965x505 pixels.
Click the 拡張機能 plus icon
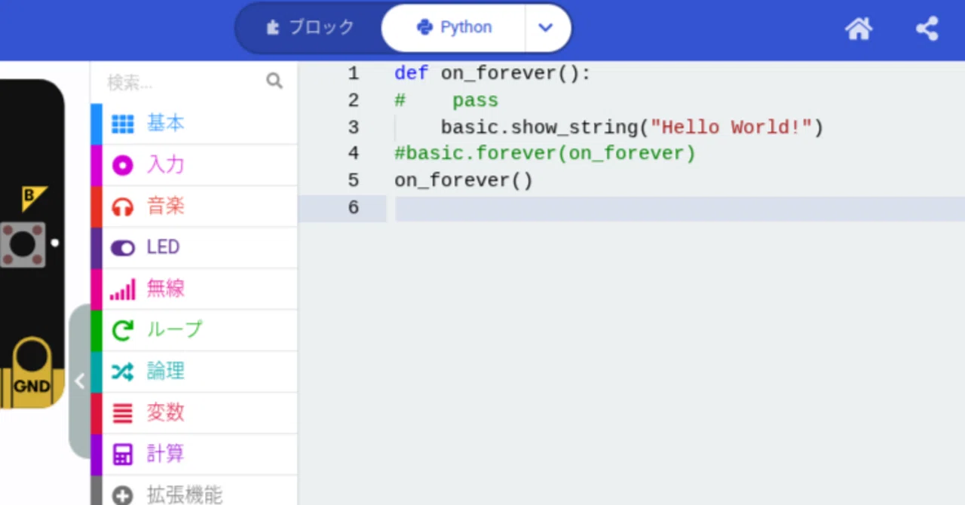click(x=122, y=495)
